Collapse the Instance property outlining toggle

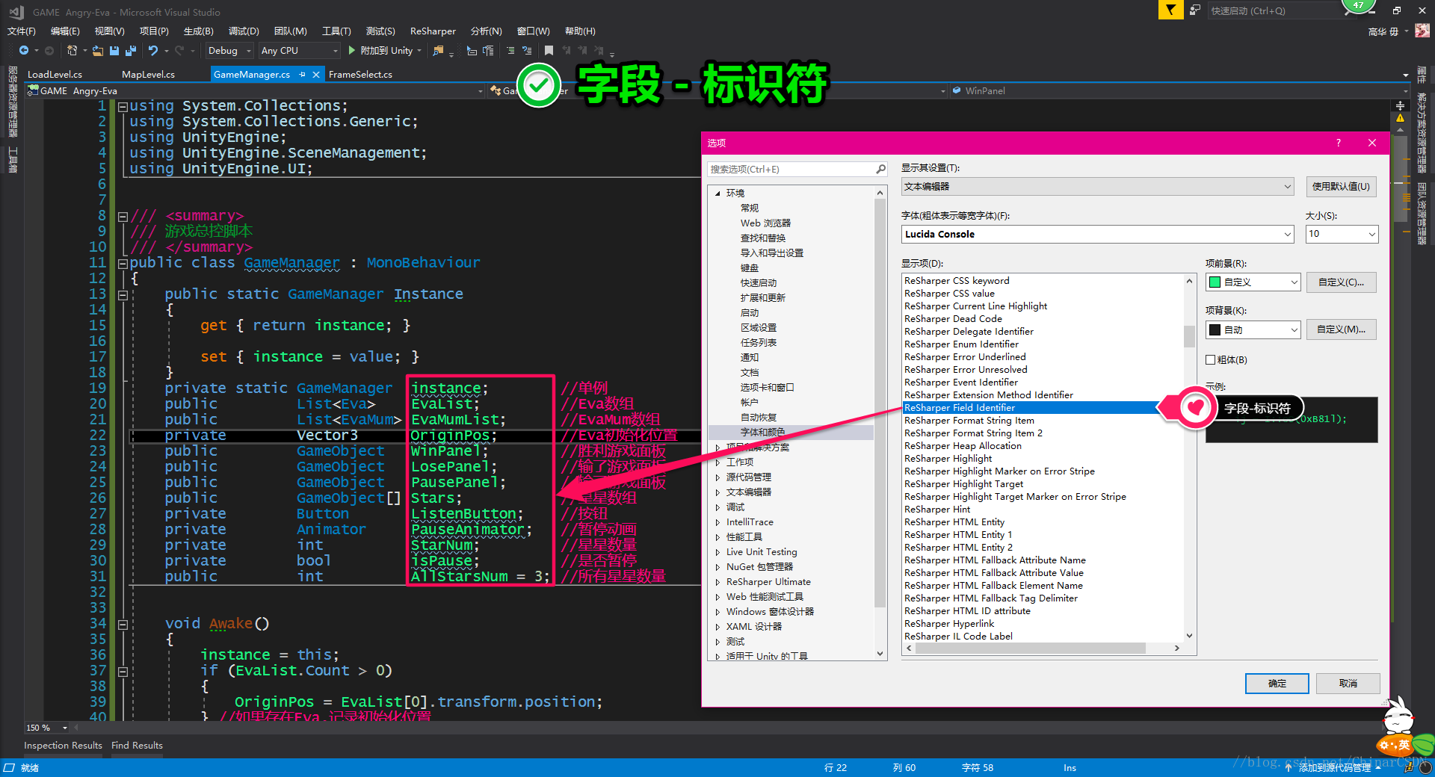[x=123, y=295]
